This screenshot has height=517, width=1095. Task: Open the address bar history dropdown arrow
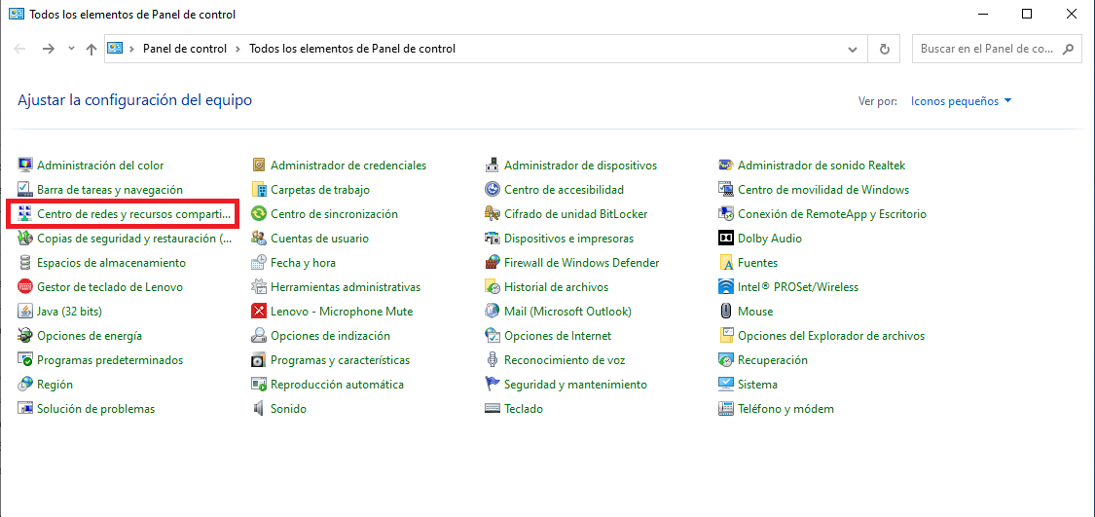853,49
